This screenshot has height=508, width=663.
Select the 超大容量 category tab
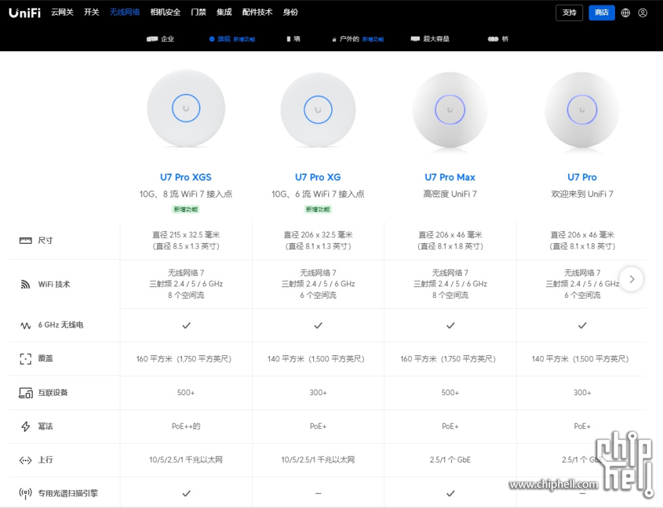pos(430,39)
